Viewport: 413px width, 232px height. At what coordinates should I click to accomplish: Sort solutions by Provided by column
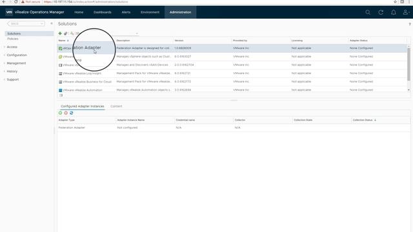click(240, 41)
